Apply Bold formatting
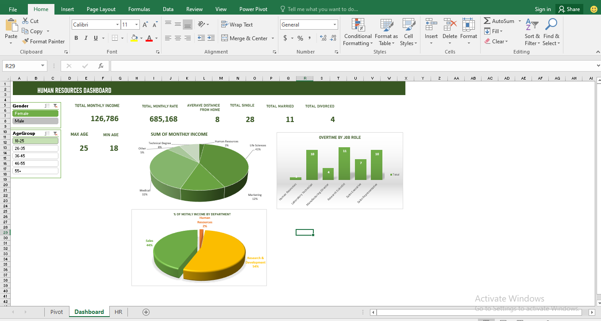Image resolution: width=601 pixels, height=321 pixels. click(x=76, y=38)
